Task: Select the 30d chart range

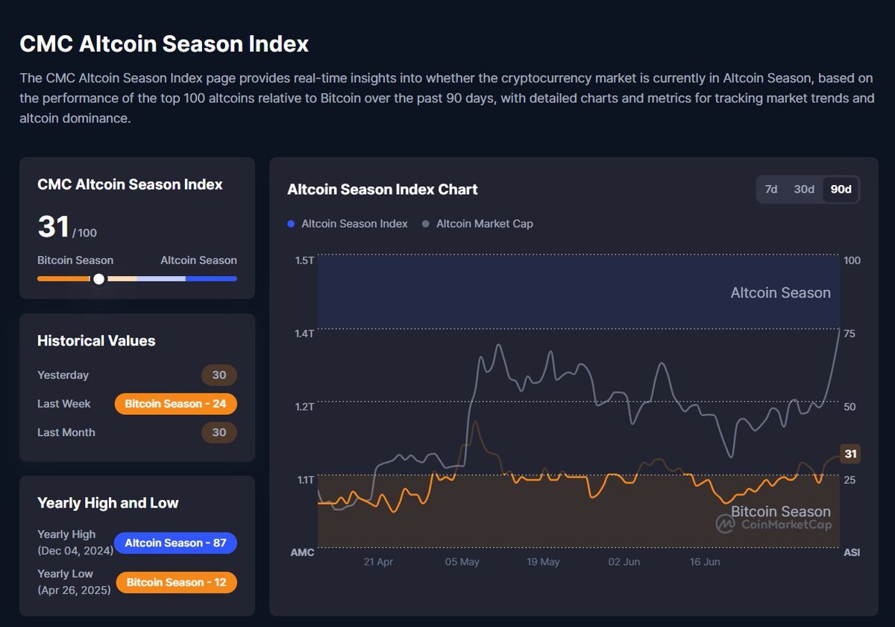Action: [x=804, y=190]
